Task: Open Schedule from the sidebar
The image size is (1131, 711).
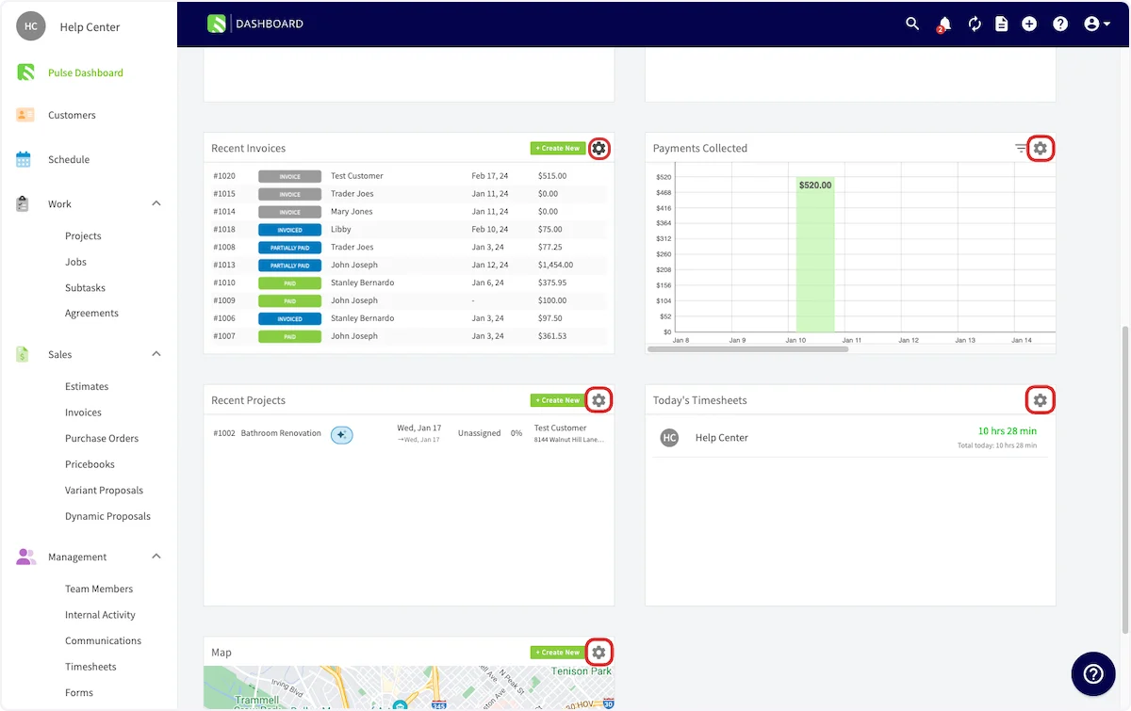Action: [69, 159]
